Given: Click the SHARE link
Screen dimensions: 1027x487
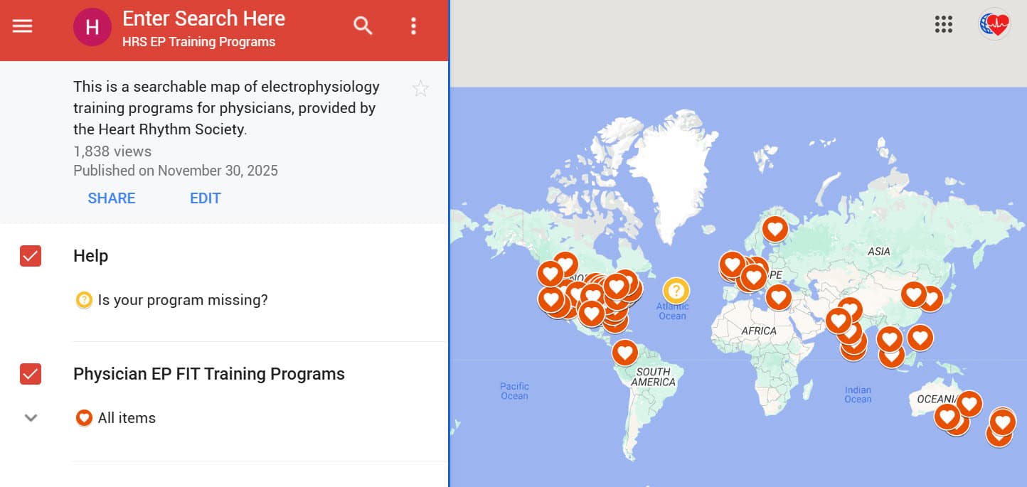Looking at the screenshot, I should (111, 198).
